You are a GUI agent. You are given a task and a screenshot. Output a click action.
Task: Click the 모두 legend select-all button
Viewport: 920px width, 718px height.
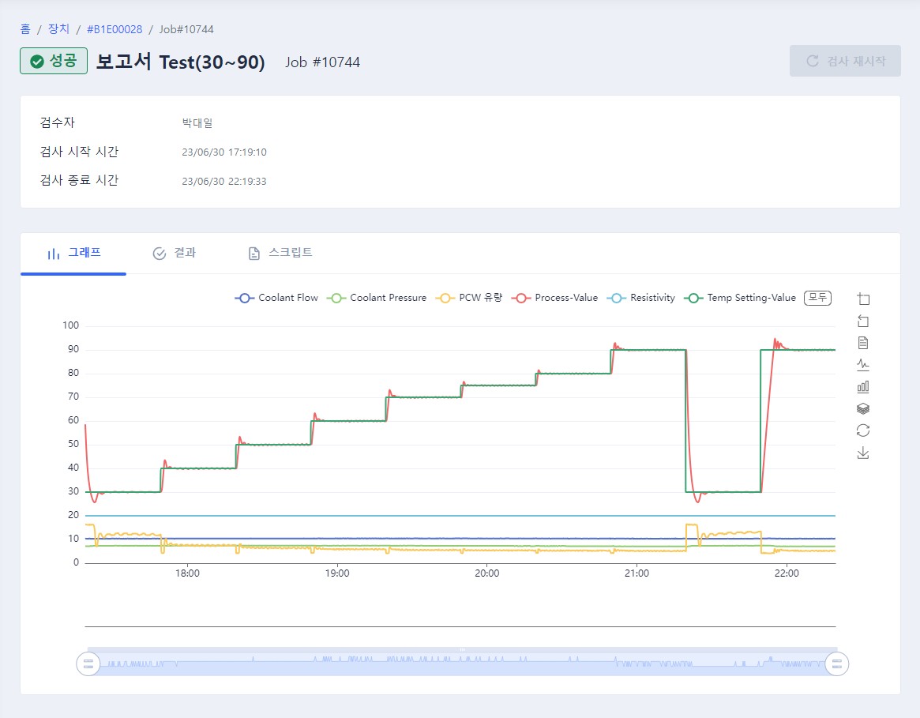pos(817,298)
